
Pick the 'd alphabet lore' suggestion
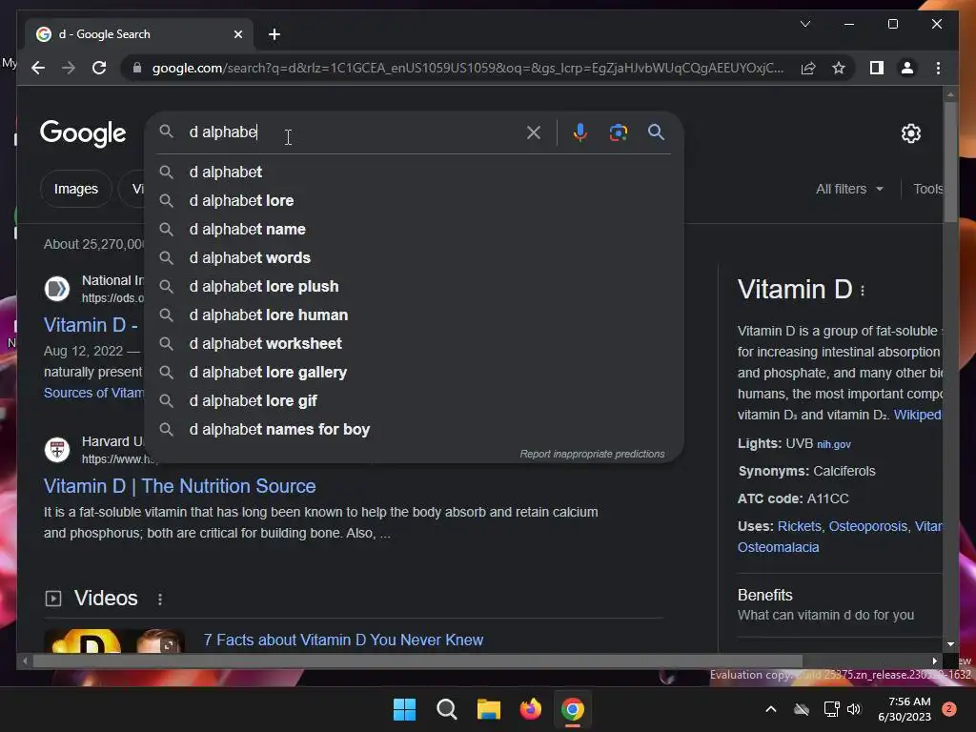click(414, 200)
